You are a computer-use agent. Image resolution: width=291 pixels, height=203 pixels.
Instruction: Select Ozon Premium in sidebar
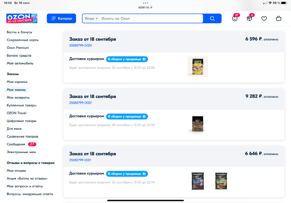pos(18,47)
